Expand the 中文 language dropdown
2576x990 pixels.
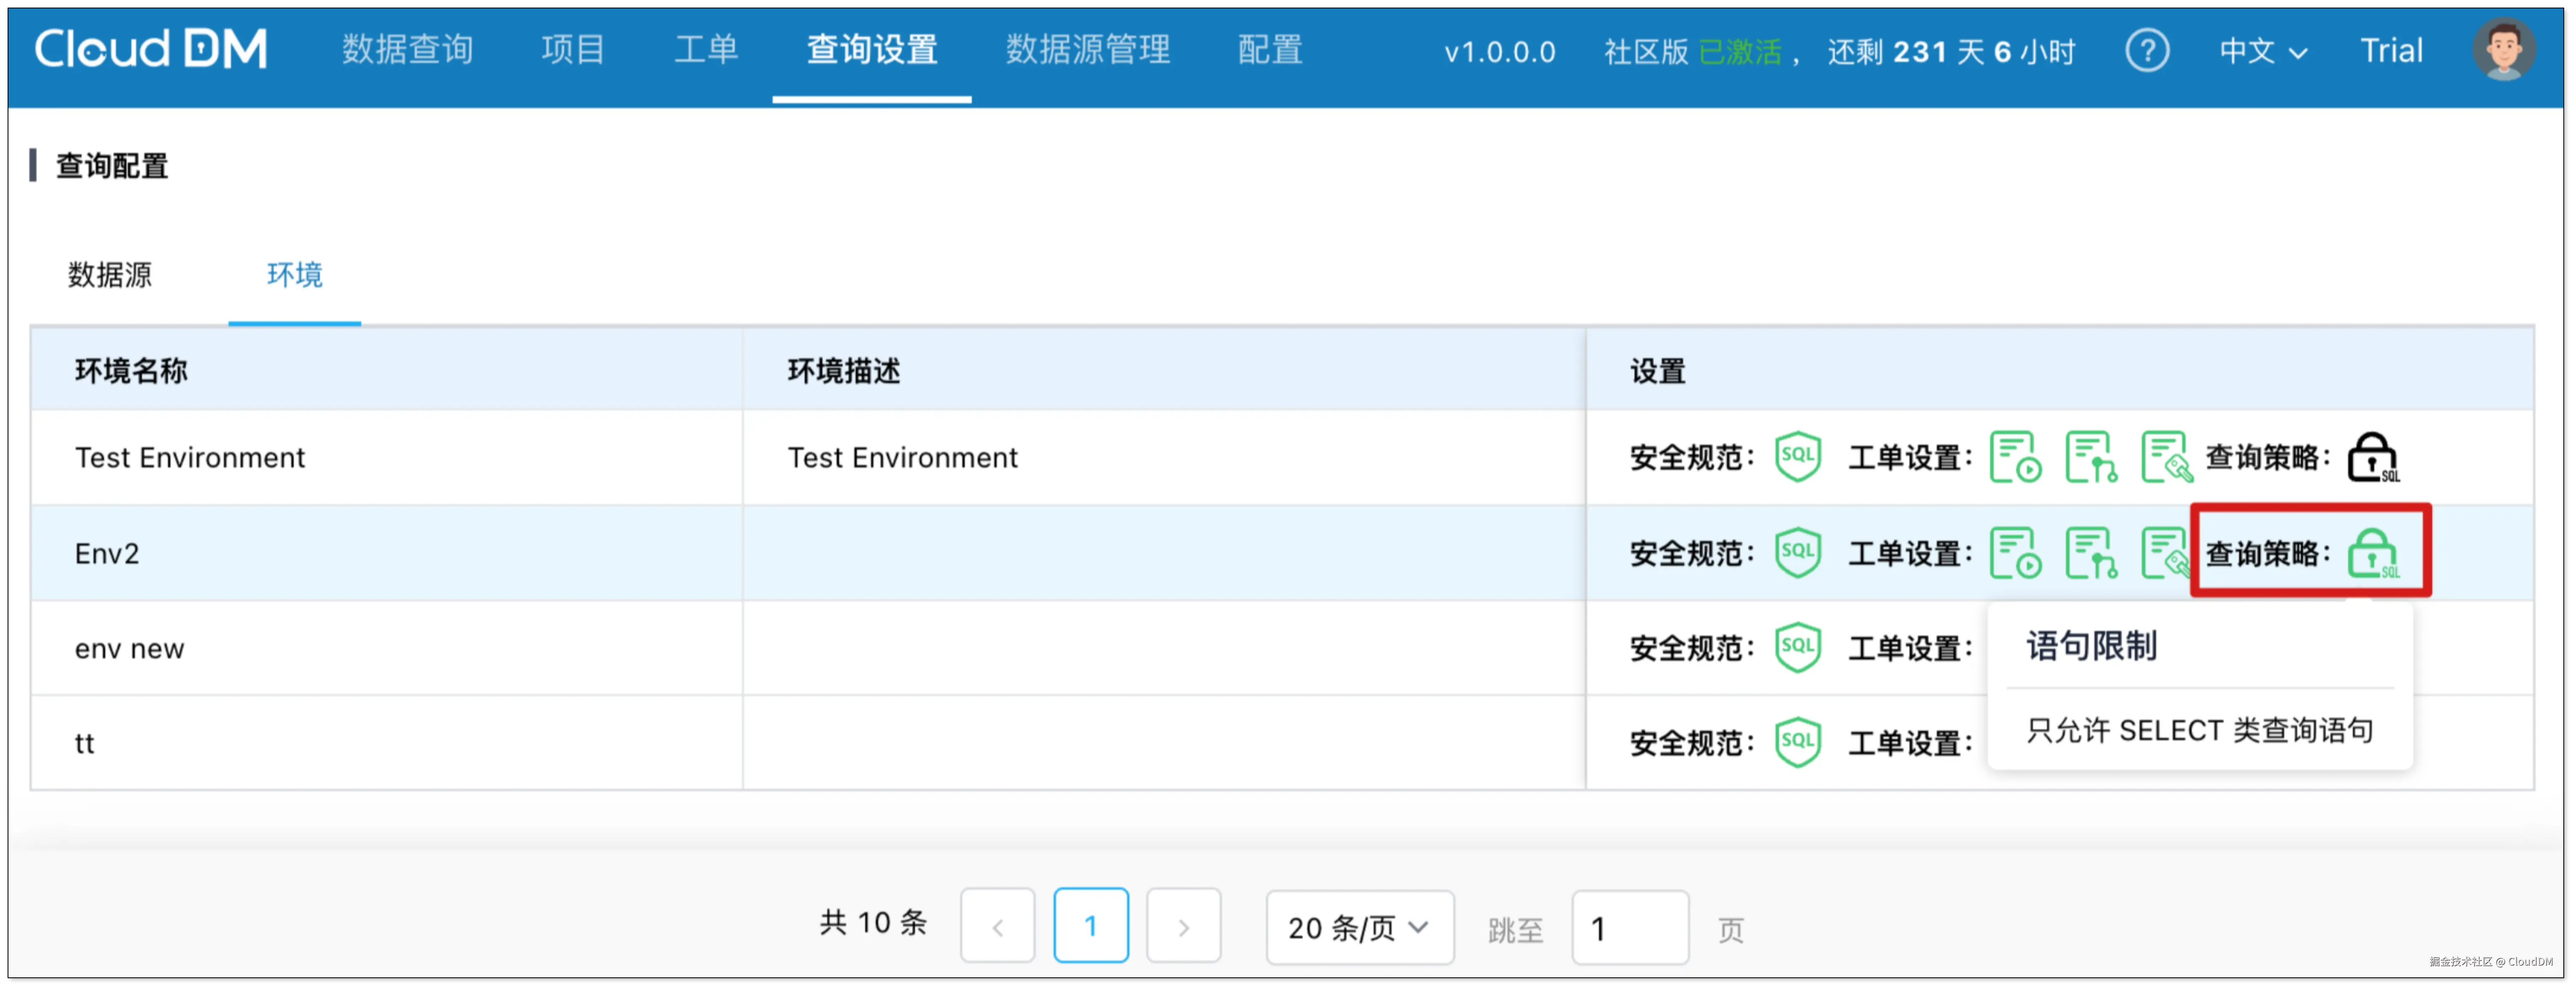pyautogui.click(x=2262, y=50)
